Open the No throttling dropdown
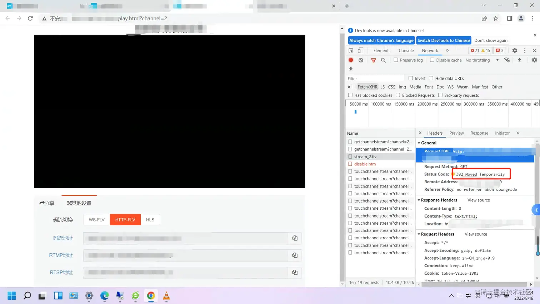 click(482, 60)
